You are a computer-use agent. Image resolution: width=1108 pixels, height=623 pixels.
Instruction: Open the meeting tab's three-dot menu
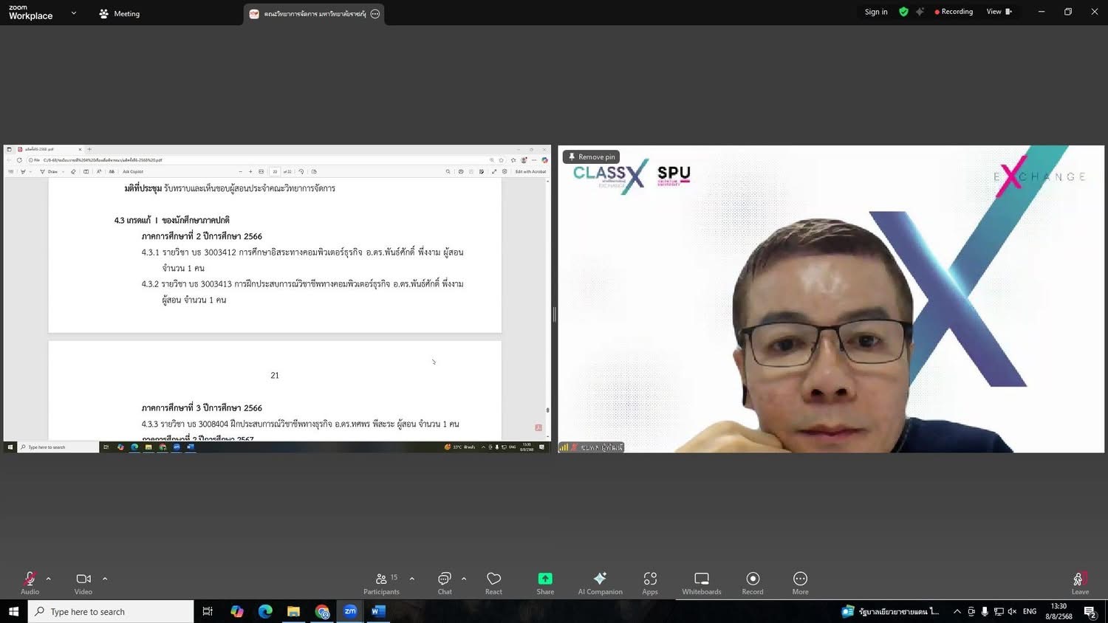pos(375,14)
